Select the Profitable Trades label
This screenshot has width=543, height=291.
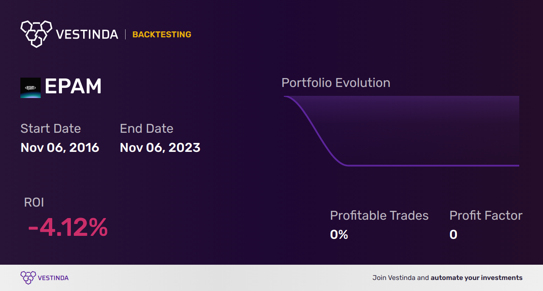click(379, 215)
